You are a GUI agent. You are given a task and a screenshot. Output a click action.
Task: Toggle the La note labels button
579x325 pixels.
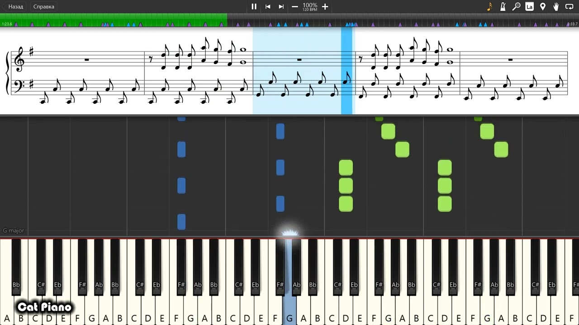(529, 6)
